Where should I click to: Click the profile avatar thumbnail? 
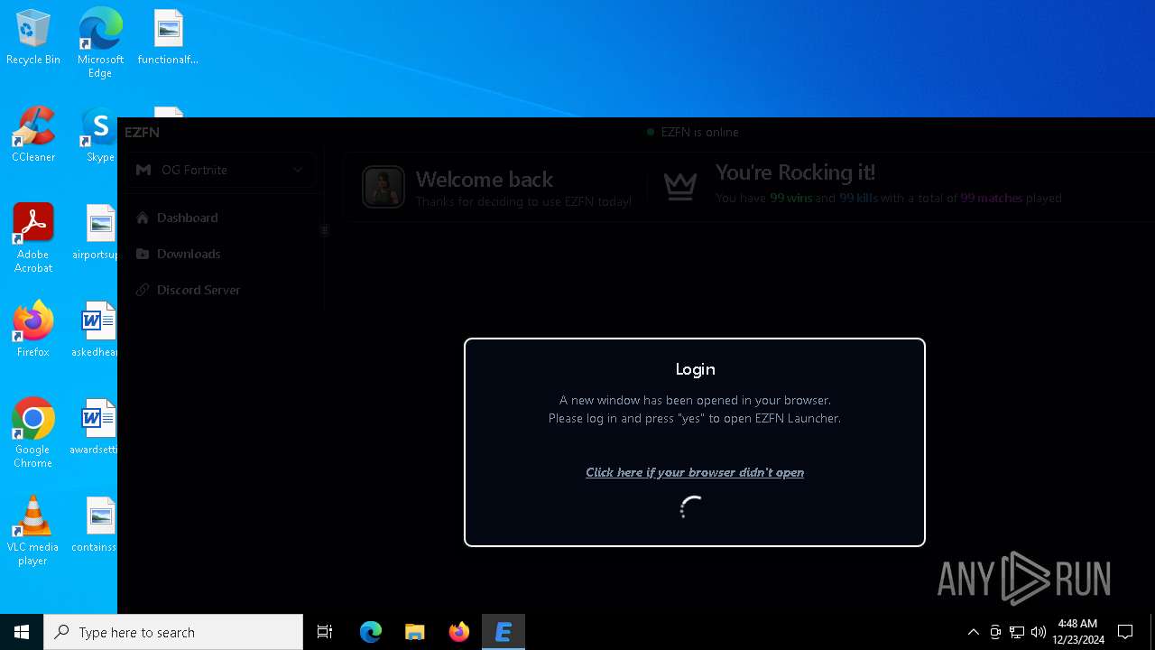point(383,188)
